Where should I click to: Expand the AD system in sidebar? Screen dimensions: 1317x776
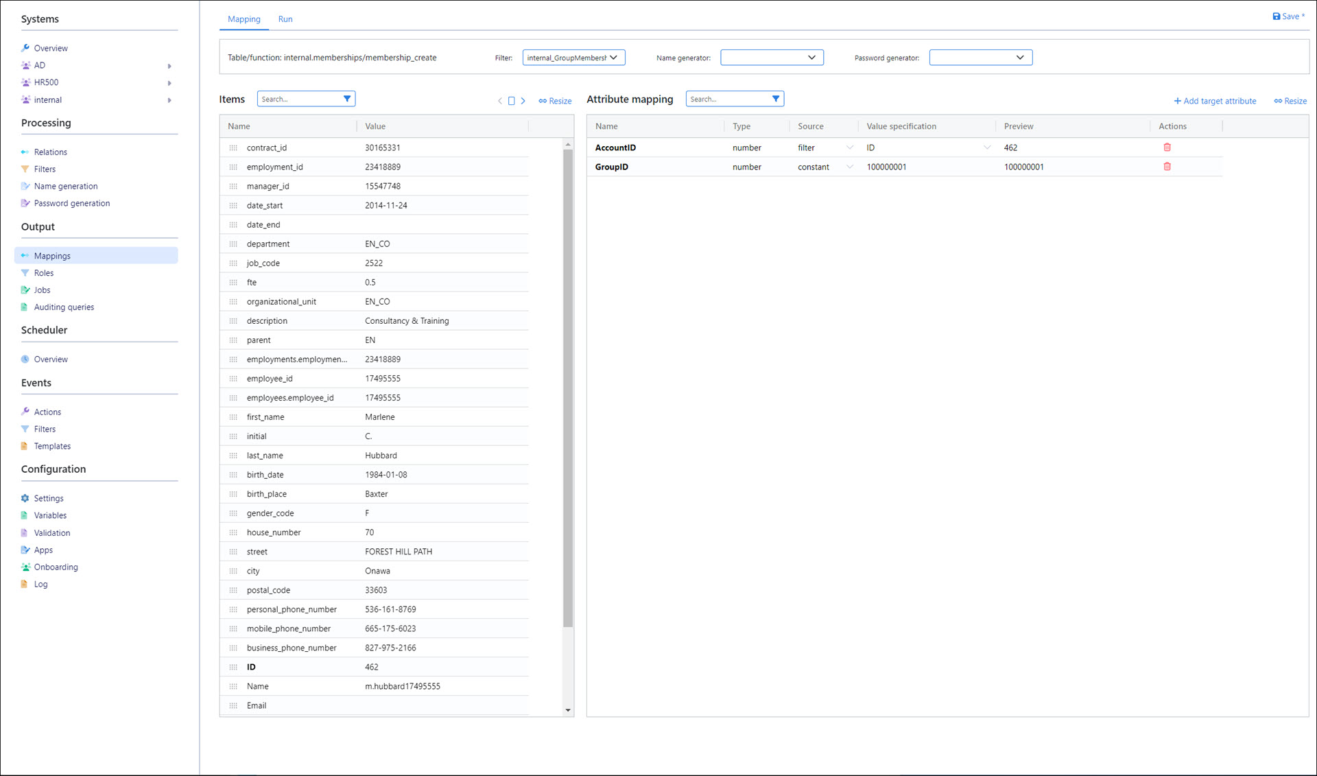[169, 66]
